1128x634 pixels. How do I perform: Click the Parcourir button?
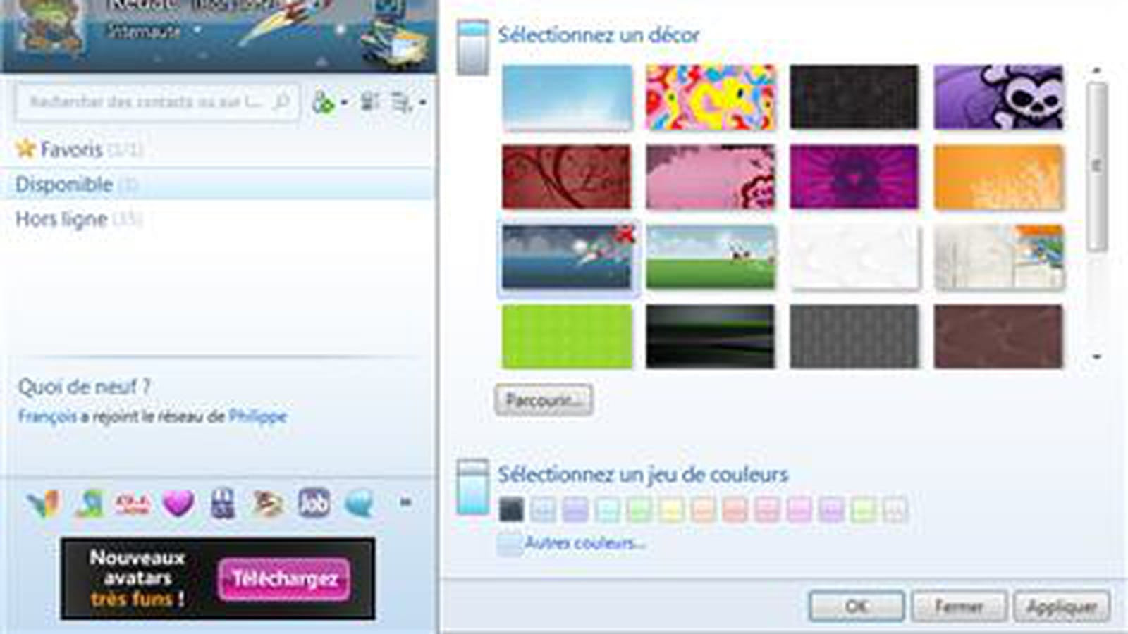(x=544, y=400)
